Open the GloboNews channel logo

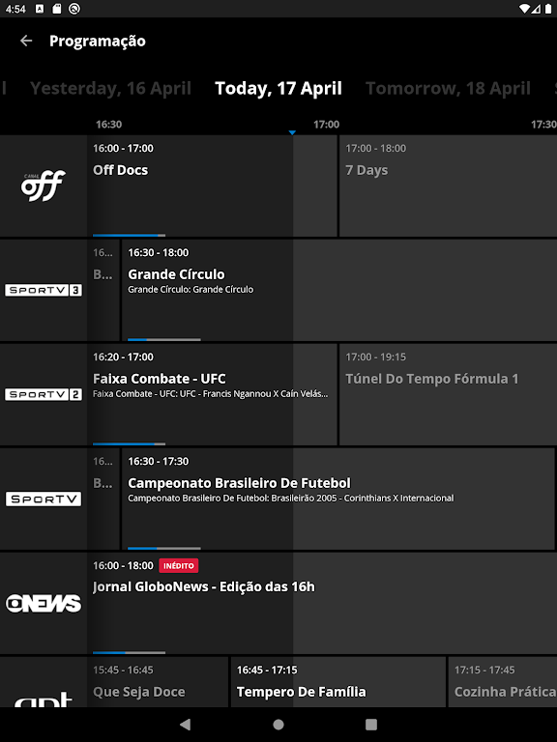pyautogui.click(x=44, y=603)
